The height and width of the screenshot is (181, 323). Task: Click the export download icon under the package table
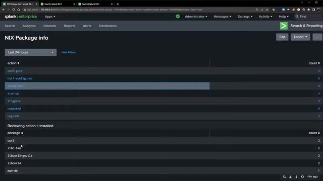[290, 176]
